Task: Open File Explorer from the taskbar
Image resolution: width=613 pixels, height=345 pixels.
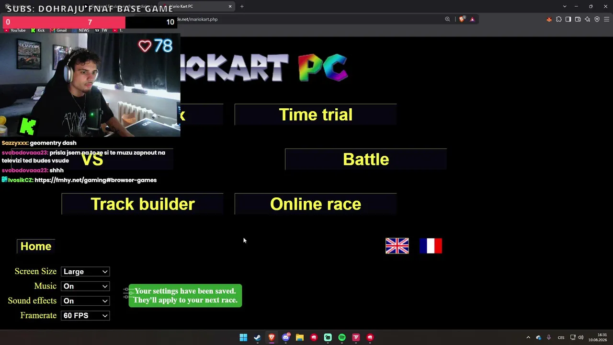Action: tap(300, 337)
